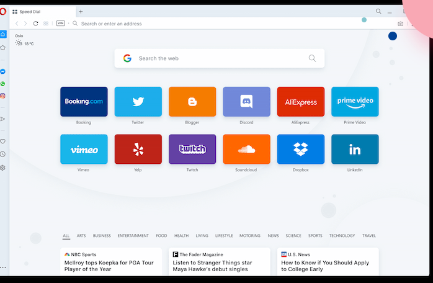Open the Soundcloud speed dial tile

[x=247, y=149]
